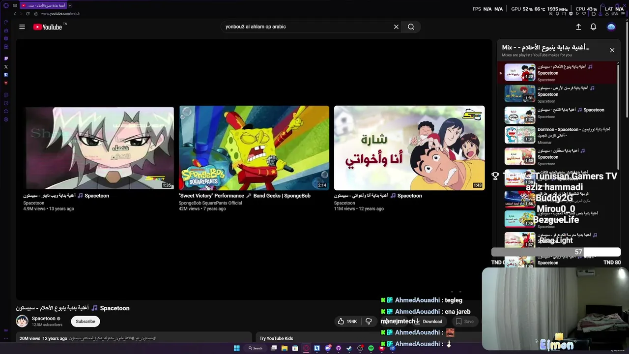Open the notifications bell

[593, 27]
